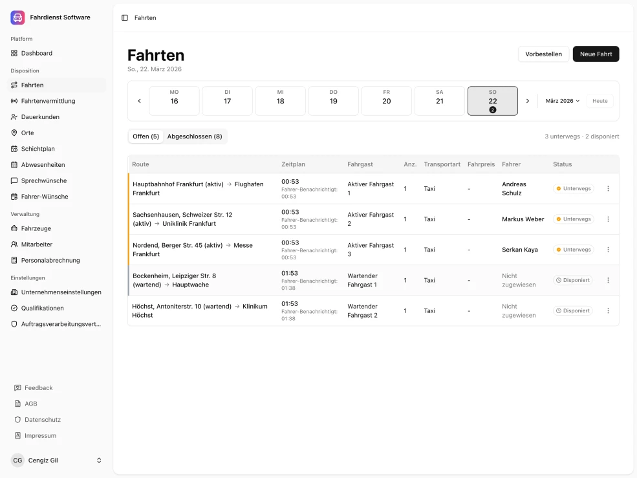Click the Abwesenheiten calendar icon

click(13, 164)
